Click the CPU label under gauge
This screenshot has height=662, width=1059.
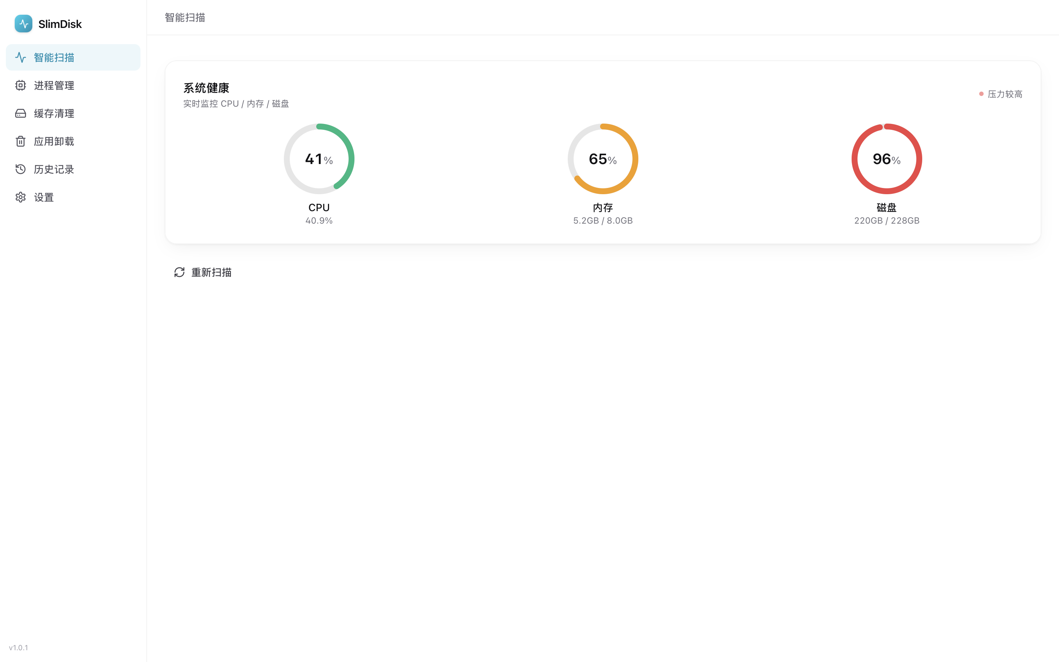pyautogui.click(x=319, y=207)
